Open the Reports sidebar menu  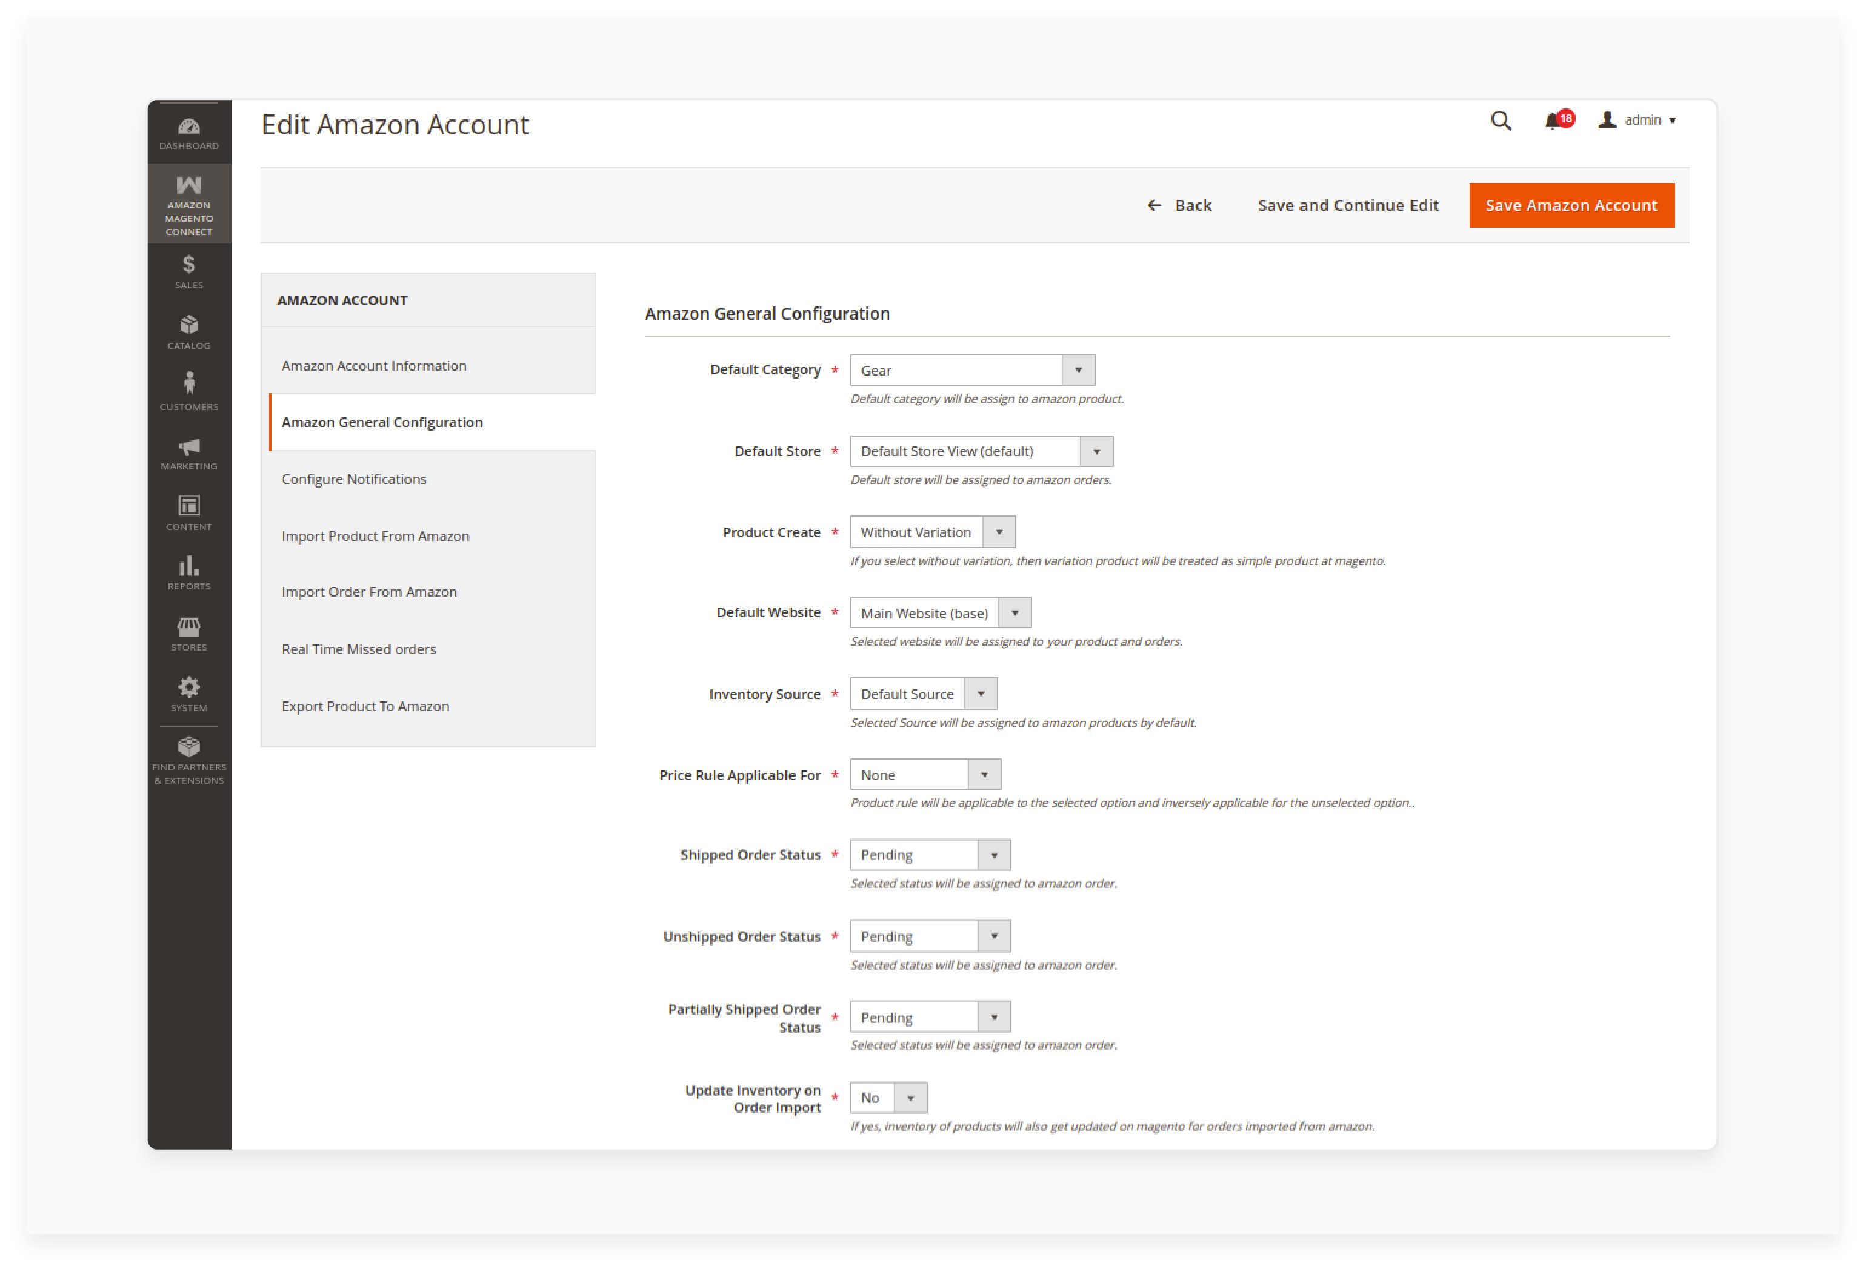click(188, 574)
